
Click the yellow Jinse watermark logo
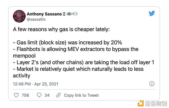[141, 103]
